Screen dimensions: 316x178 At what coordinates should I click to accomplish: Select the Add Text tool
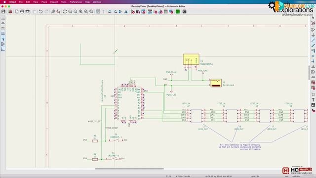[313, 100]
